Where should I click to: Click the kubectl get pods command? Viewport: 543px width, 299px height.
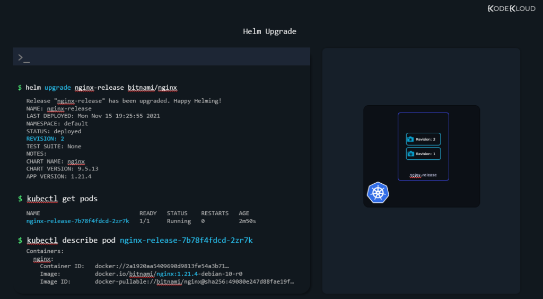point(58,199)
